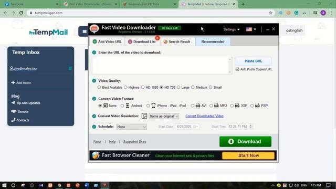This screenshot has height=189, width=336.
Task: Click the resolution icon beside Same as original
Action: (x=144, y=116)
